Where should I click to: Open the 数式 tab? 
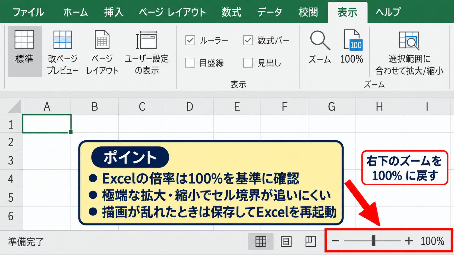pyautogui.click(x=231, y=12)
